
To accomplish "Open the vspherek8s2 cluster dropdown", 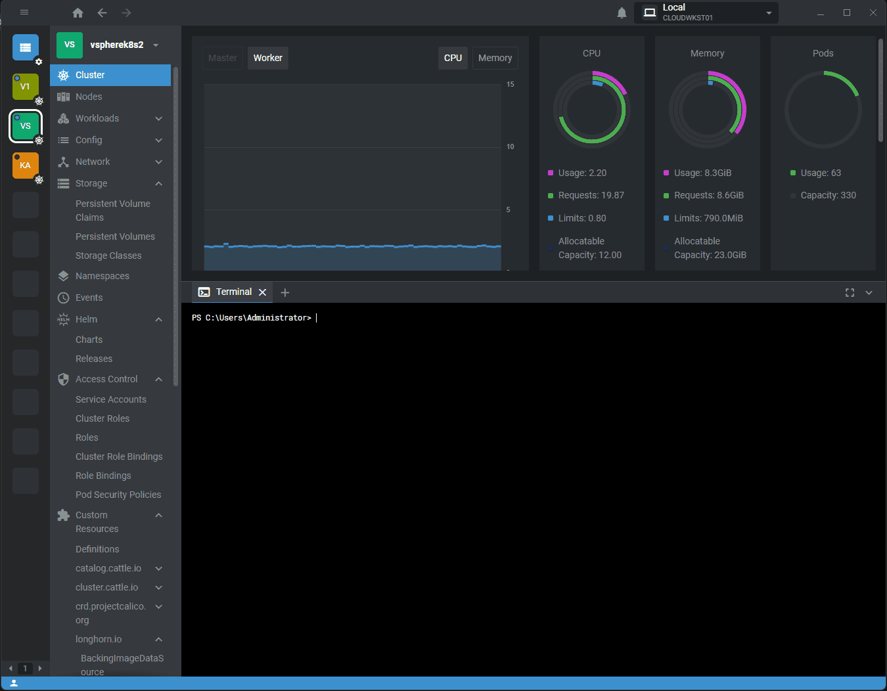I will (x=156, y=45).
